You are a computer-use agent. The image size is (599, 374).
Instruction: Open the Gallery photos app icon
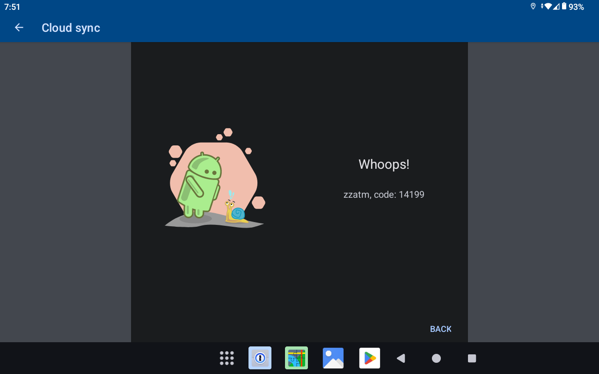pos(333,358)
